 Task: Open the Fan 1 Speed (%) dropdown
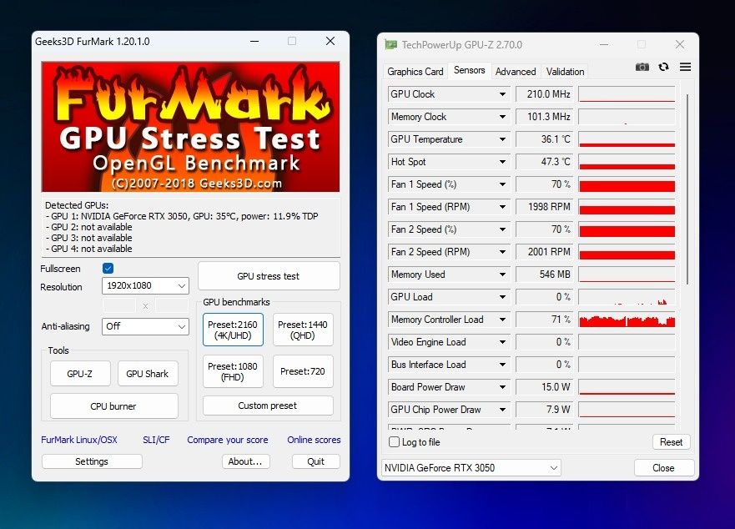coord(502,184)
